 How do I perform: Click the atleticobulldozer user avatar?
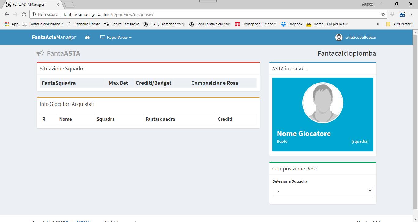coord(339,38)
